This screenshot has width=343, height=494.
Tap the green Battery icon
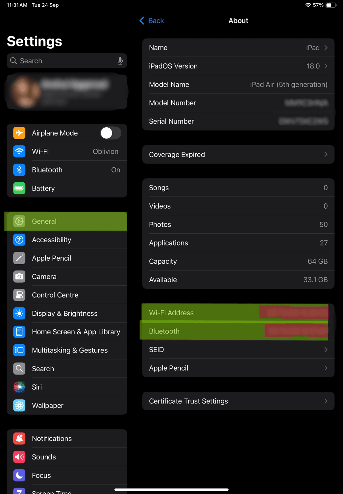tap(19, 188)
